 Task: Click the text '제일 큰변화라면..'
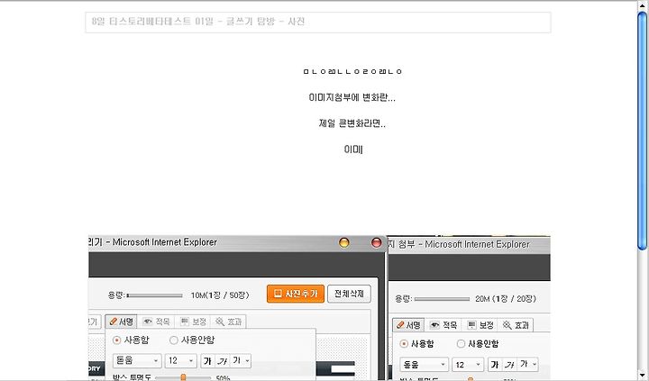pos(352,123)
